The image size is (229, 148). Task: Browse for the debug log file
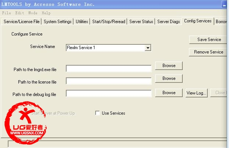pos(169,93)
